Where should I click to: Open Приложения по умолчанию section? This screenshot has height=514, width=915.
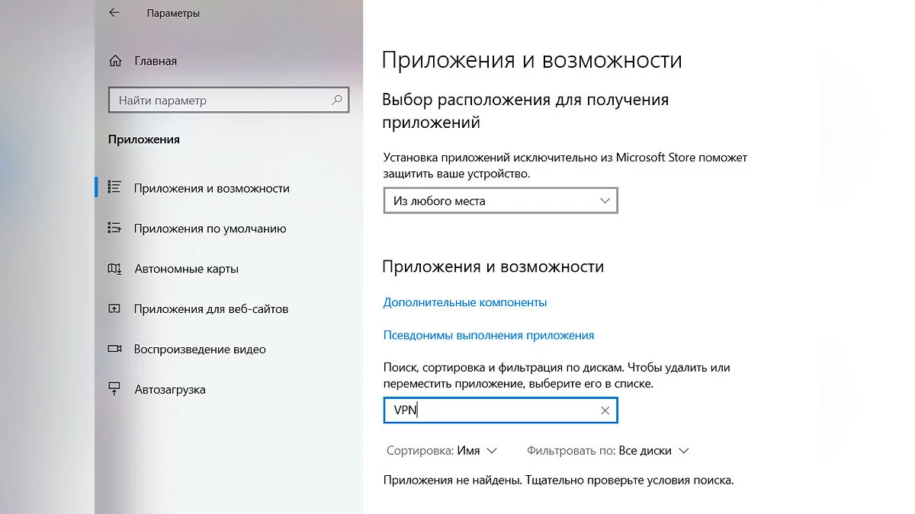pos(210,228)
